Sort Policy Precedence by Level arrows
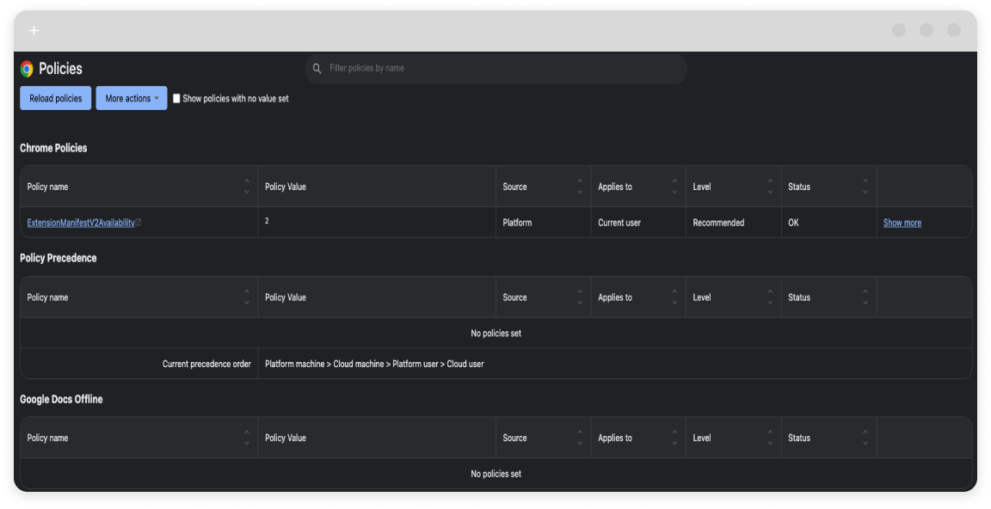 coord(770,297)
